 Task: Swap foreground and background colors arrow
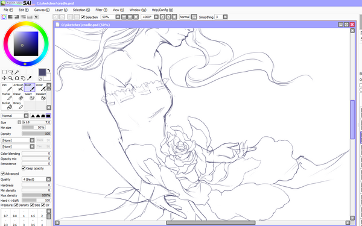[x=49, y=71]
